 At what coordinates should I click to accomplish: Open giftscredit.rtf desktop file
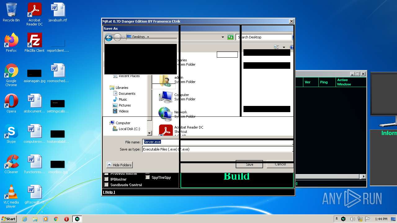click(x=34, y=195)
